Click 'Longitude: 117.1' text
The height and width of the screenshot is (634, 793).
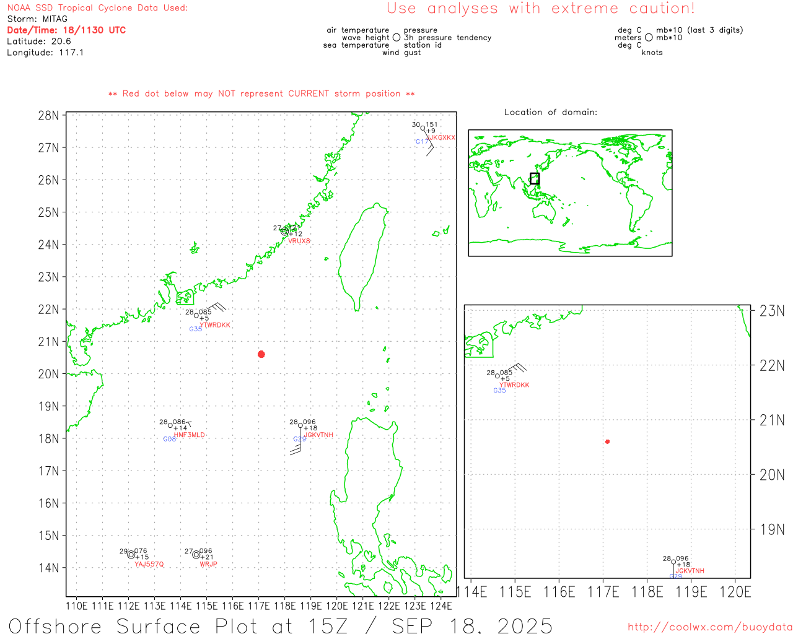[x=45, y=53]
